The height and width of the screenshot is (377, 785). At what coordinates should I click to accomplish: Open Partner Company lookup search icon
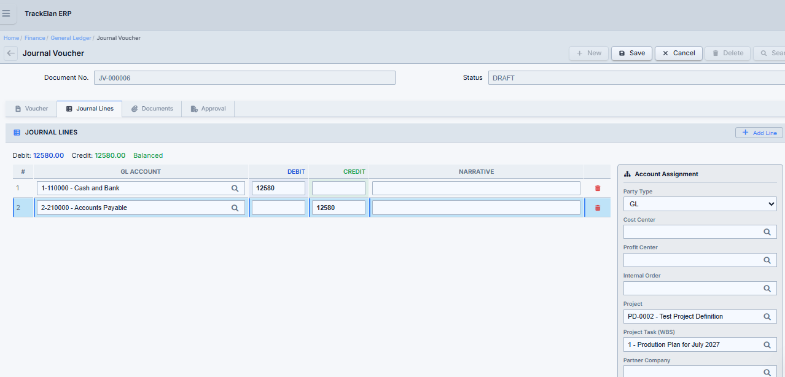point(767,372)
